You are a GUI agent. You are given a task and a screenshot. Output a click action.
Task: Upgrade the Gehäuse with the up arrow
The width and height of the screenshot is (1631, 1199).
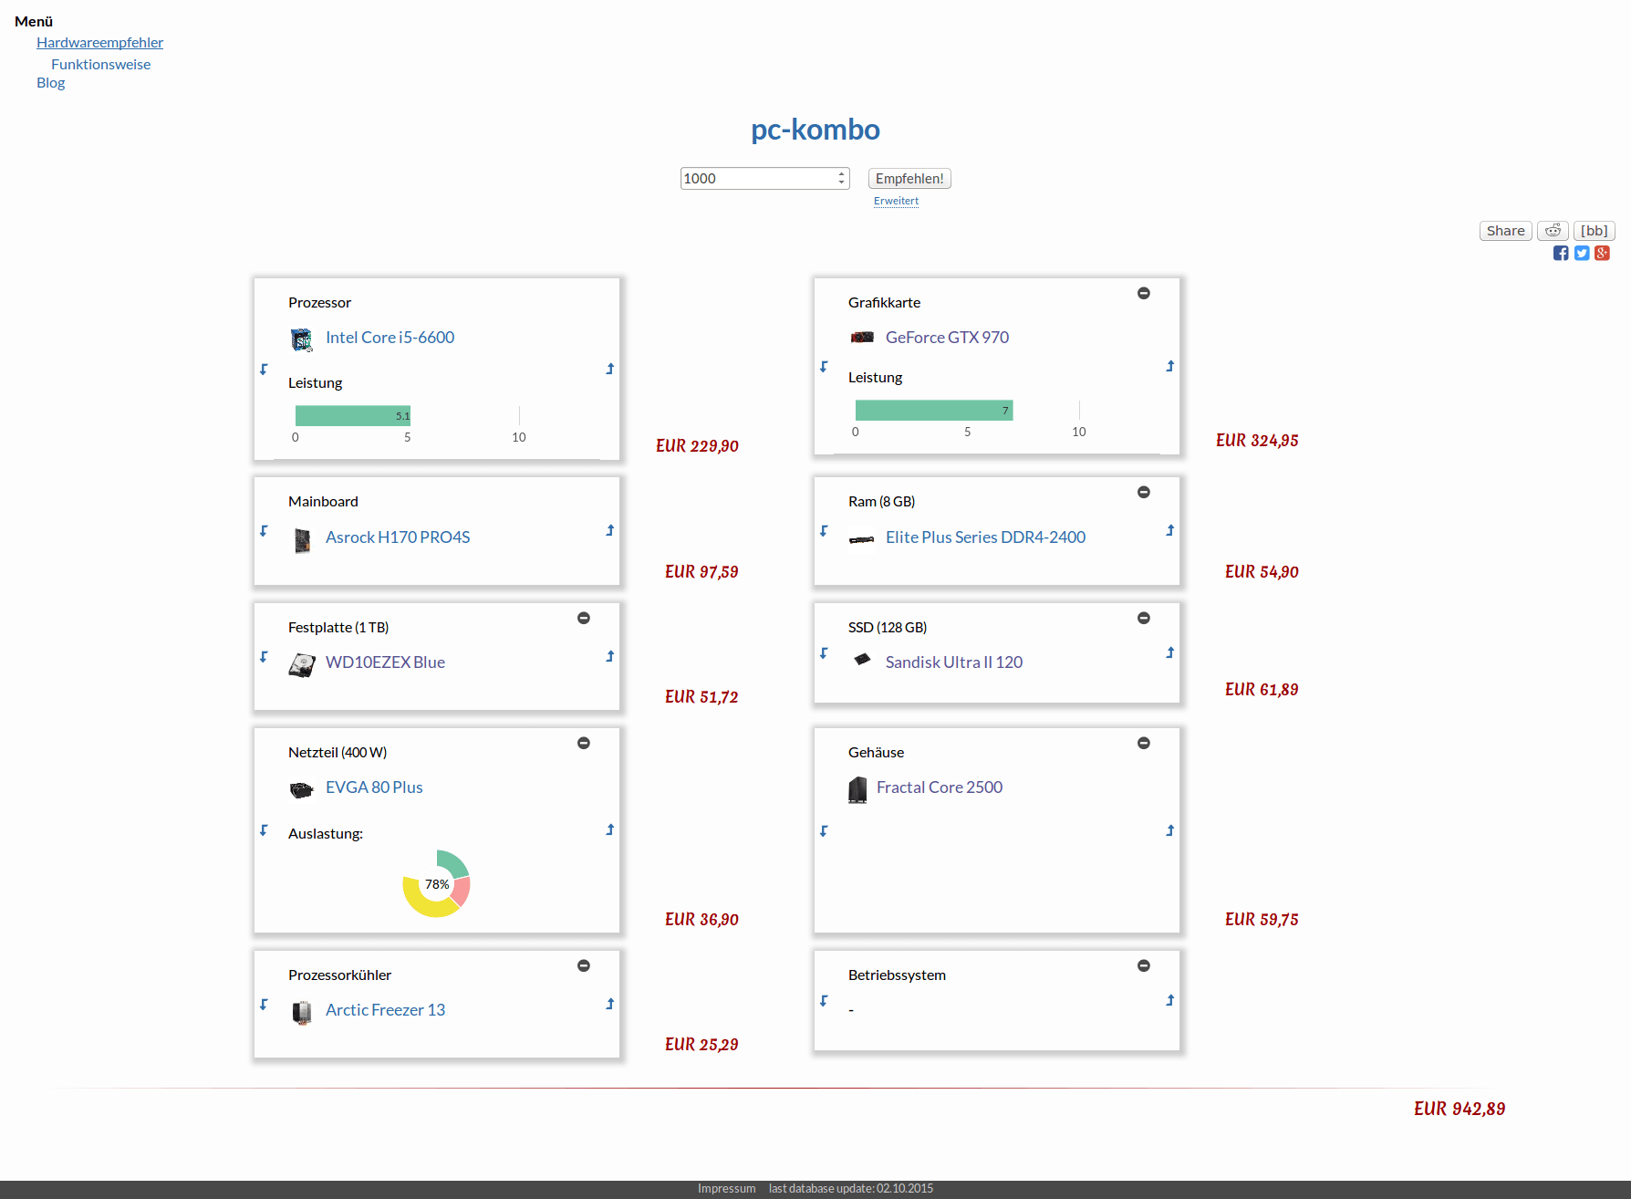pos(1170,830)
